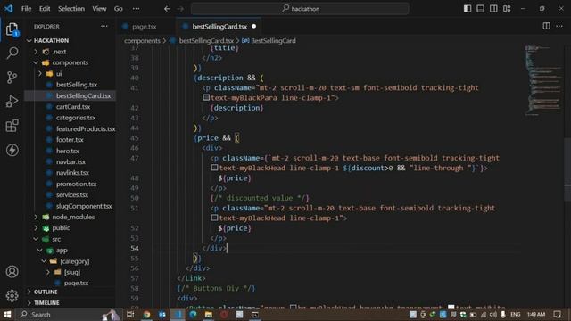Image resolution: width=571 pixels, height=321 pixels.
Task: Open editor More Actions ellipsis
Action: (559, 26)
